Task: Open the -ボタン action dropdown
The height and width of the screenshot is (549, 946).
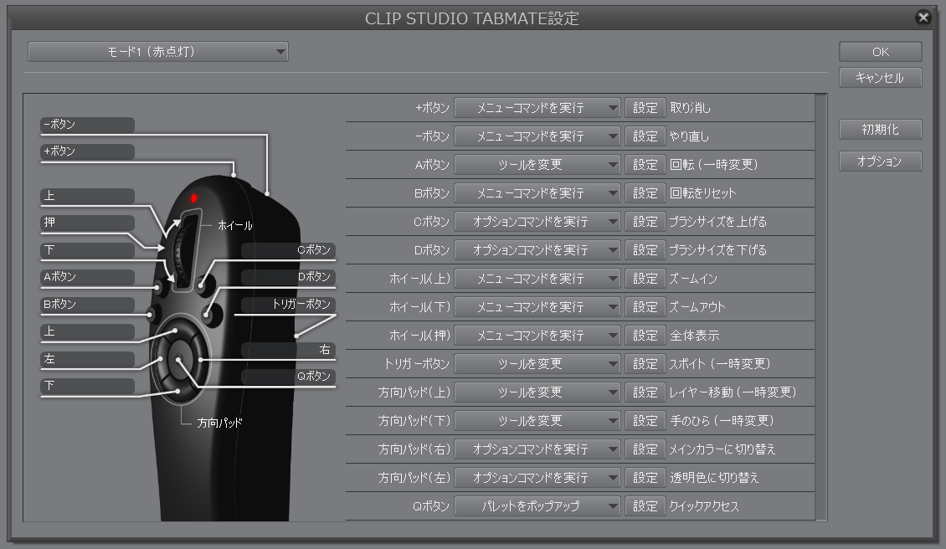Action: point(537,136)
